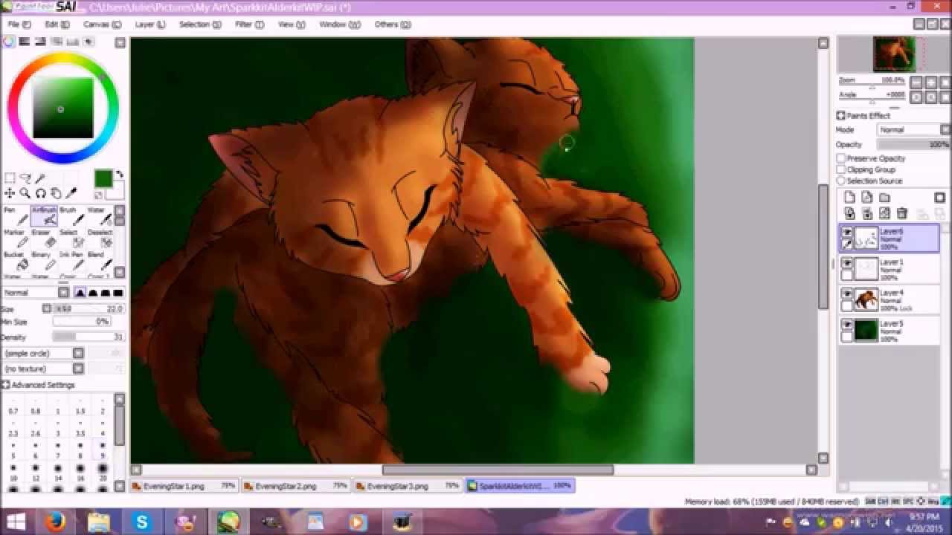Pick the magic wand tool
The image size is (952, 535).
tap(40, 178)
